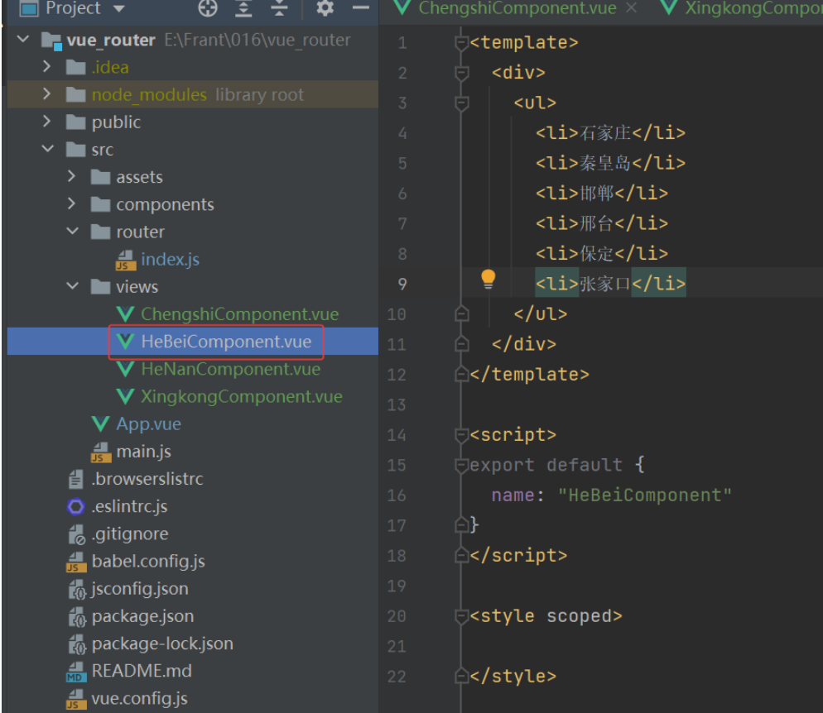Click the Expand All icon in Project toolbar
This screenshot has width=823, height=713.
(243, 8)
